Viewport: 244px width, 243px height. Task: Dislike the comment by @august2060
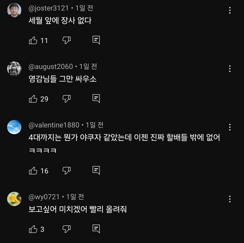[66, 99]
